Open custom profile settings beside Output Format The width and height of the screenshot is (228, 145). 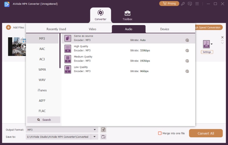[103, 130]
